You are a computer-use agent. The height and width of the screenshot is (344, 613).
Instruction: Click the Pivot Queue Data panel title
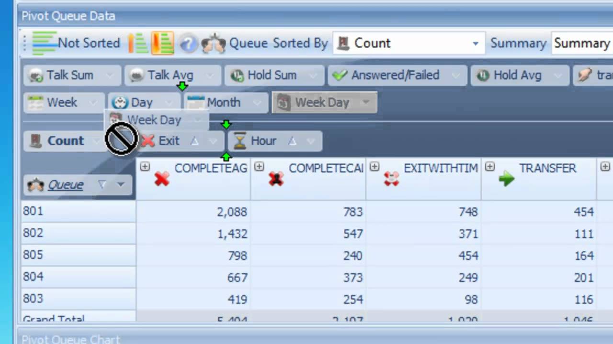68,16
